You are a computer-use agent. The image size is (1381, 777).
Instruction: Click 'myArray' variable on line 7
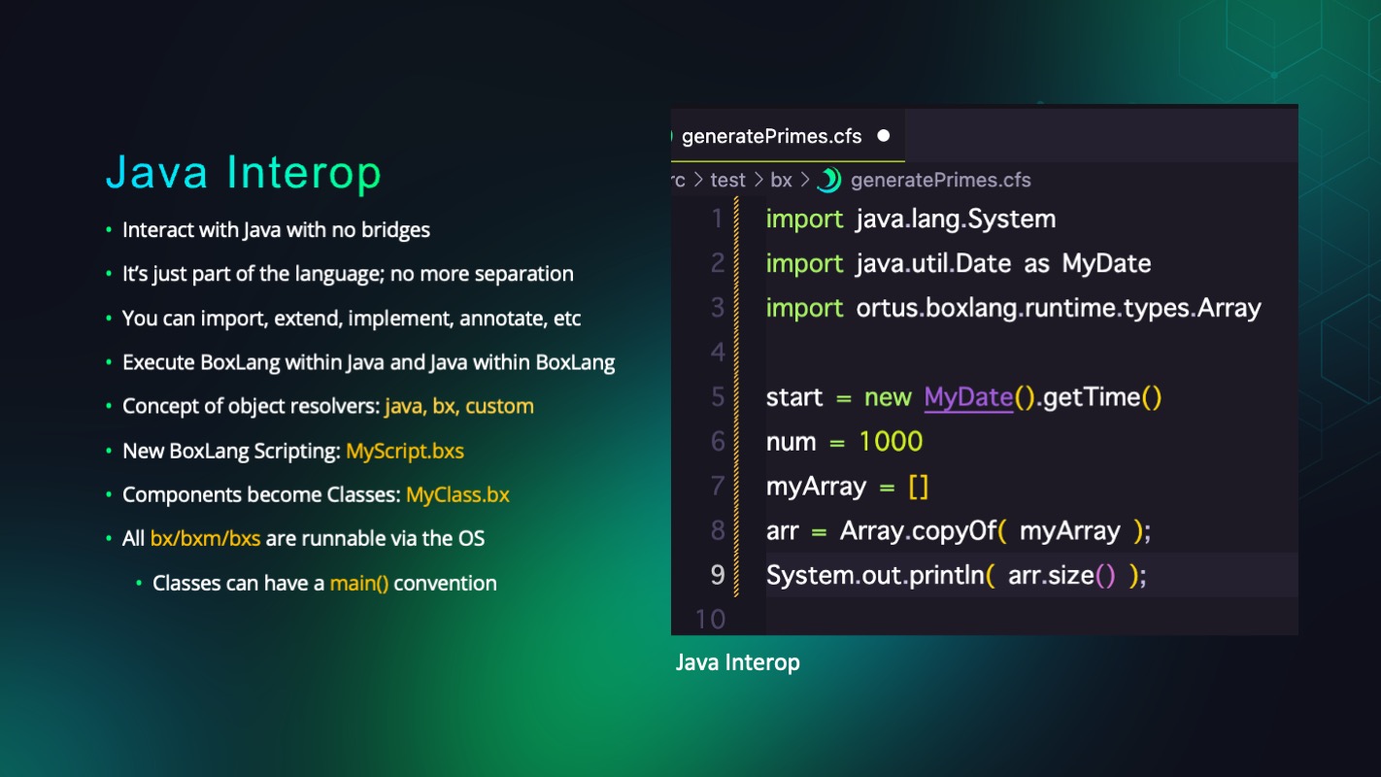(x=816, y=487)
